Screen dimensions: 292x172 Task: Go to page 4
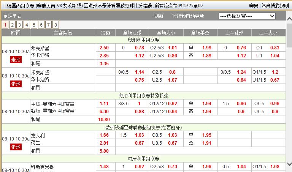coord(27,25)
